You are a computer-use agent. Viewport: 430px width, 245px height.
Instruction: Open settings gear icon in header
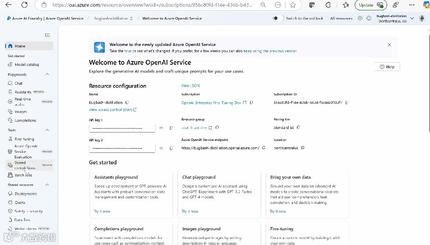pyautogui.click(x=360, y=18)
